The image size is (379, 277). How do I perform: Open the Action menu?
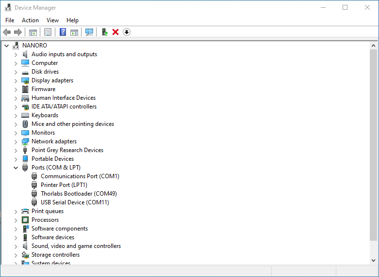click(30, 20)
